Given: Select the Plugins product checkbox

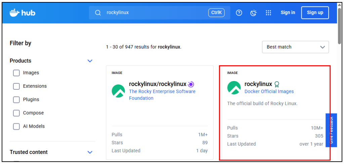Looking at the screenshot, I should coord(16,100).
